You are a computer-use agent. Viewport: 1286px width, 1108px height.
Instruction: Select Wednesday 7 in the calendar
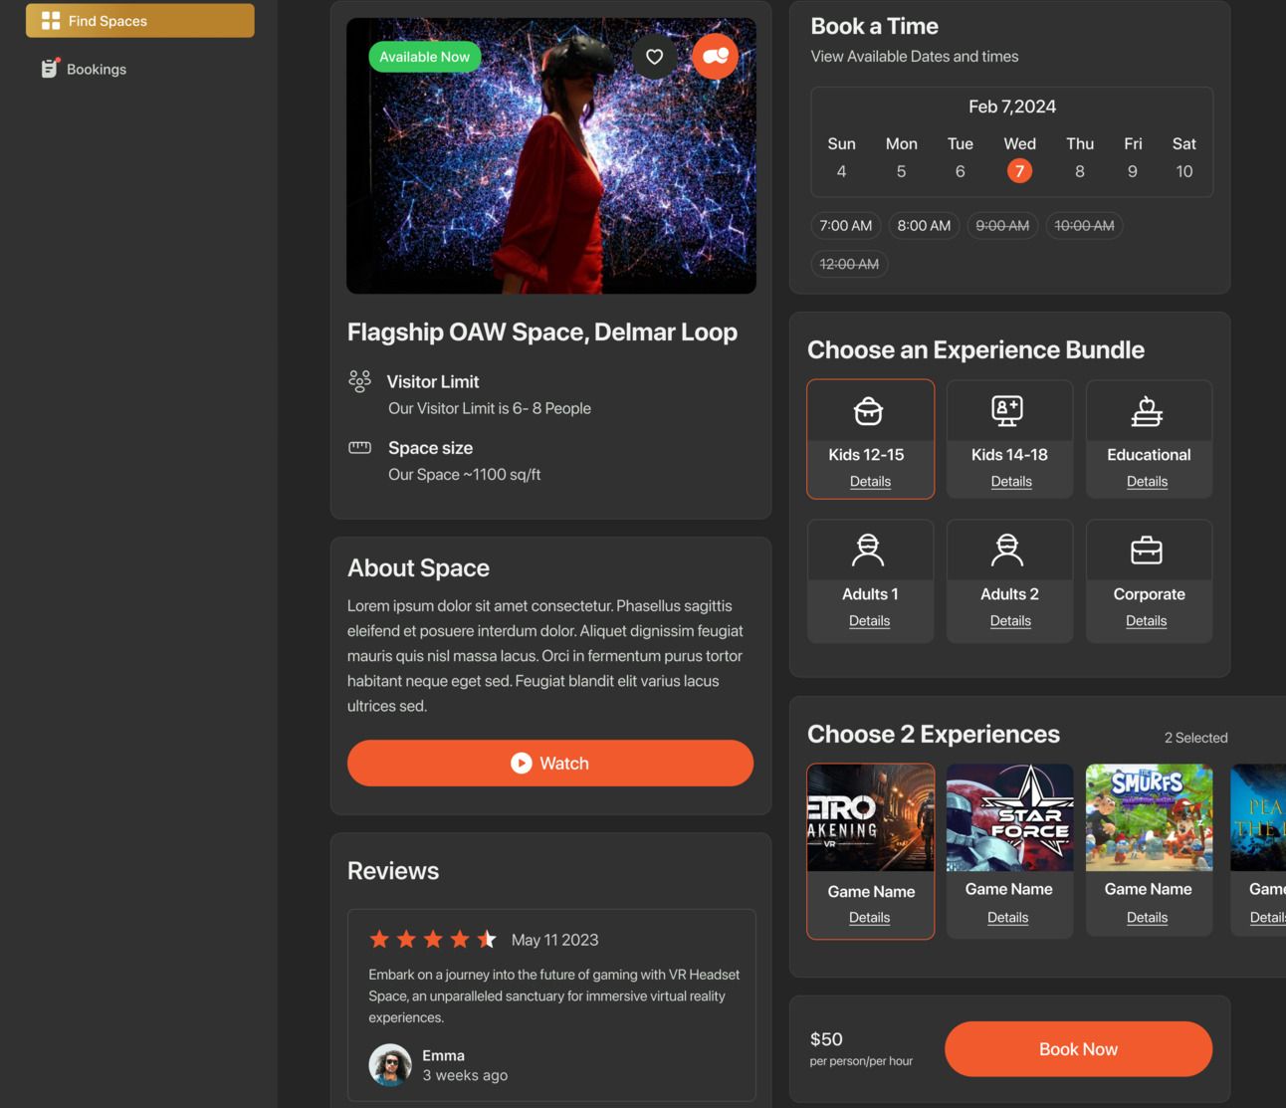[1019, 171]
